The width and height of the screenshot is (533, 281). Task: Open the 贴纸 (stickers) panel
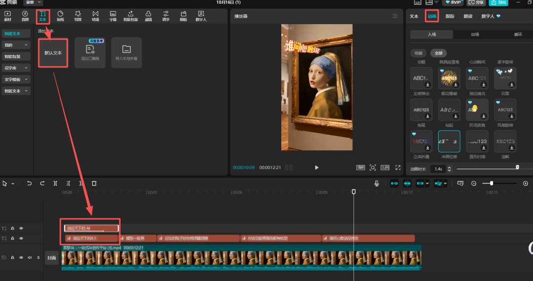60,16
